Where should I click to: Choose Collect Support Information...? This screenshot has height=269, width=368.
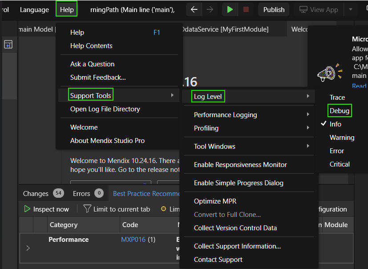pos(237,246)
